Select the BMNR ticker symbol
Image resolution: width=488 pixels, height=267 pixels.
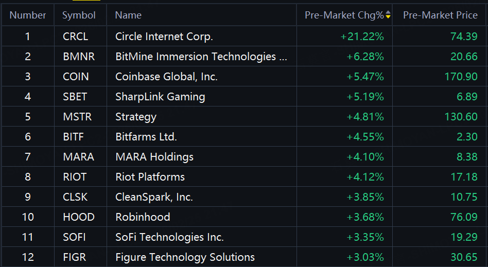[x=79, y=56]
